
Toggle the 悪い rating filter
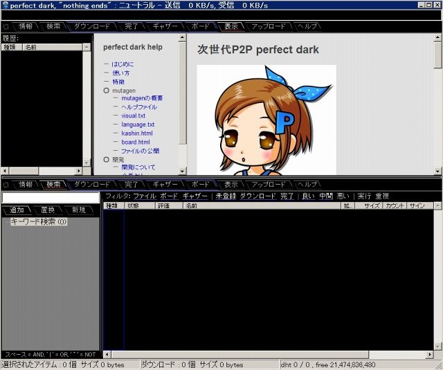[x=343, y=196]
